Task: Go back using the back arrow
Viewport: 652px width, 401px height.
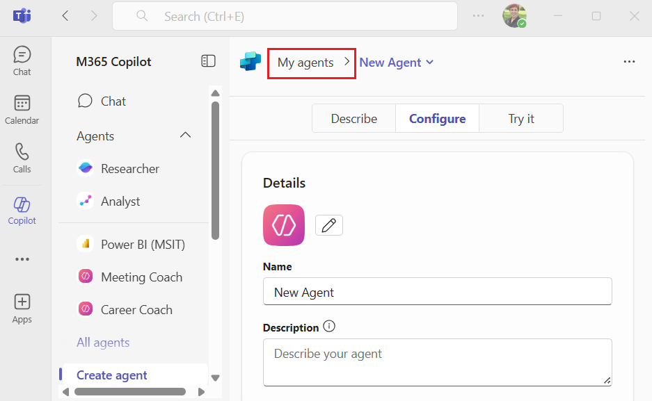Action: pyautogui.click(x=65, y=15)
